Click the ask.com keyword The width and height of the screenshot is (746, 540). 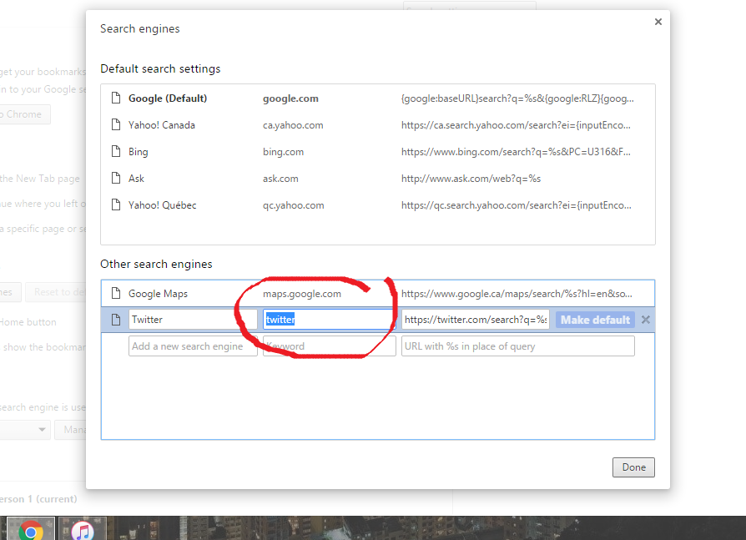[x=280, y=179]
